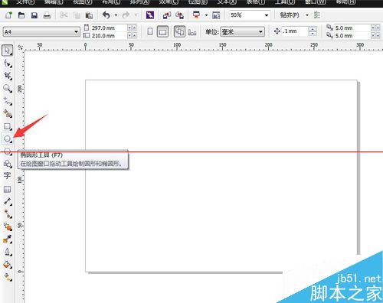This screenshot has height=303, width=383.
Task: Click the page height 210.0 mm field
Action: point(109,36)
